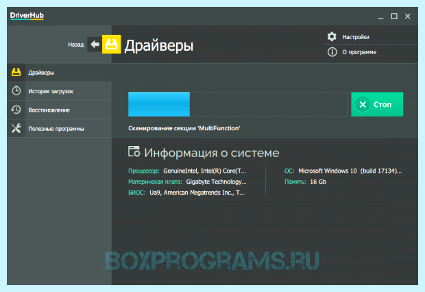Click the American Megatrends Inc. value
The image size is (425, 292).
coord(197,193)
